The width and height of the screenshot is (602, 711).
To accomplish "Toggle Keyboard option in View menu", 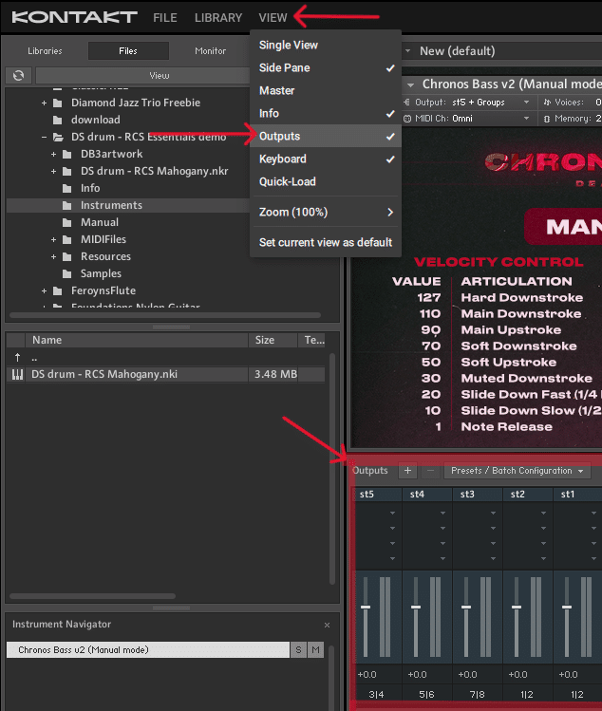I will (326, 159).
